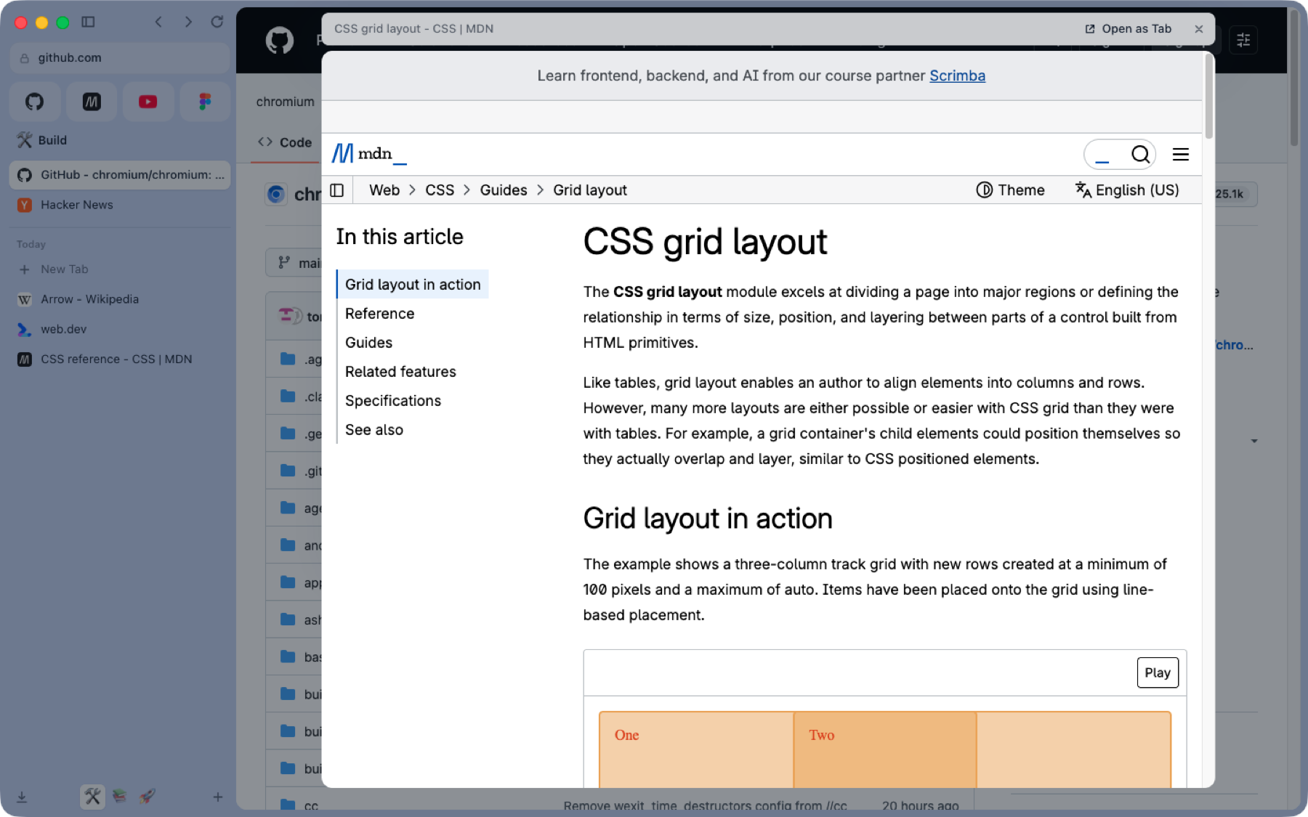Jump to Related features section
This screenshot has width=1308, height=817.
400,372
